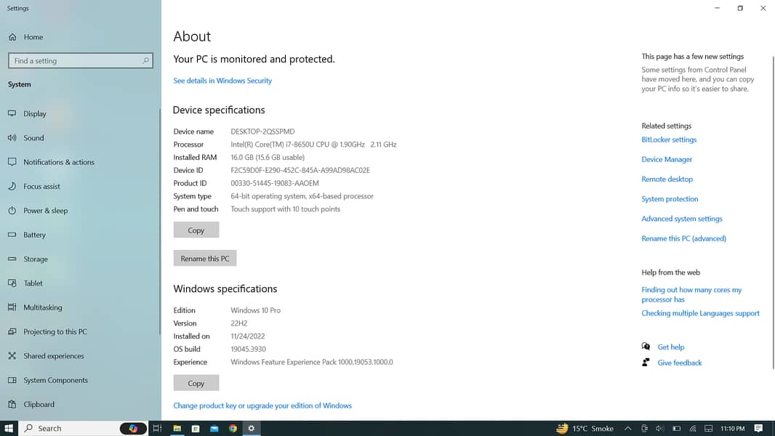Screen dimensions: 775x436
Task: Click the Find a setting search box
Action: [x=76, y=61]
